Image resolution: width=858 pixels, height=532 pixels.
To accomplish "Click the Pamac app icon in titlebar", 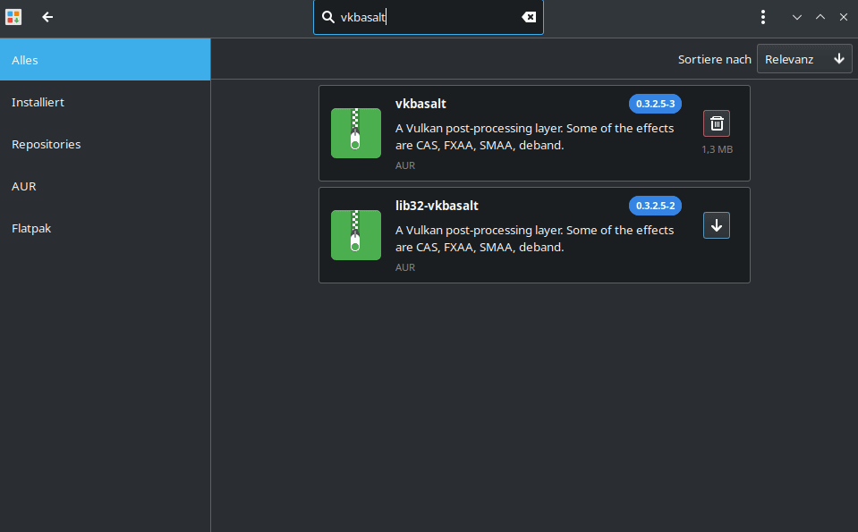I will click(13, 17).
